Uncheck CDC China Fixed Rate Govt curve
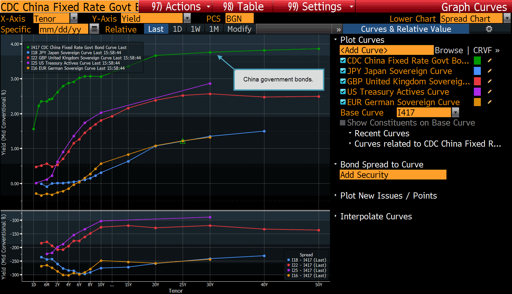Screen dimensions: 512x294 pos(343,60)
